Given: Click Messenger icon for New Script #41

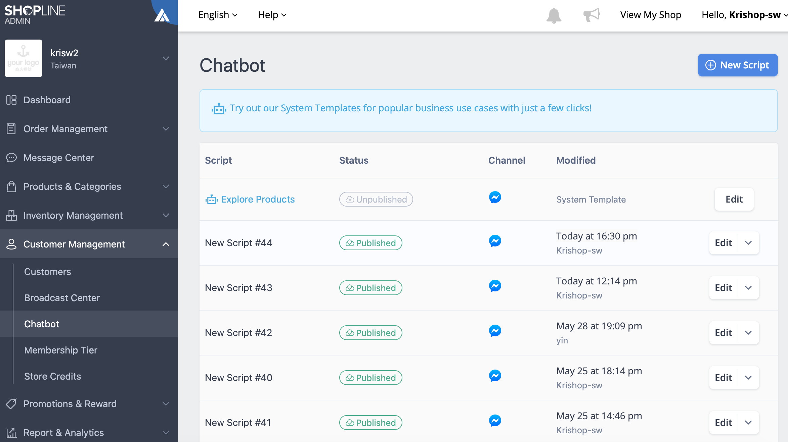Looking at the screenshot, I should click(495, 421).
